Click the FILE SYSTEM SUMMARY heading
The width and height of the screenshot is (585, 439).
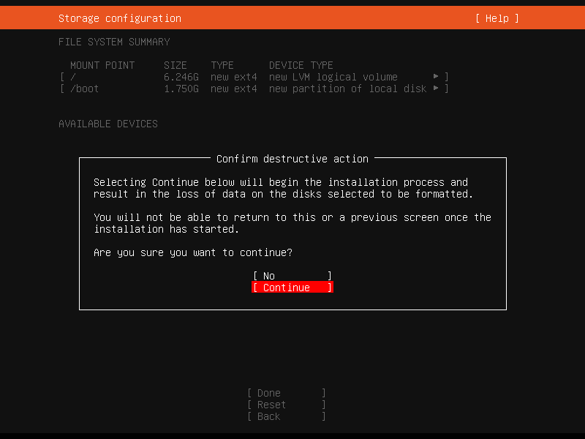tap(114, 42)
